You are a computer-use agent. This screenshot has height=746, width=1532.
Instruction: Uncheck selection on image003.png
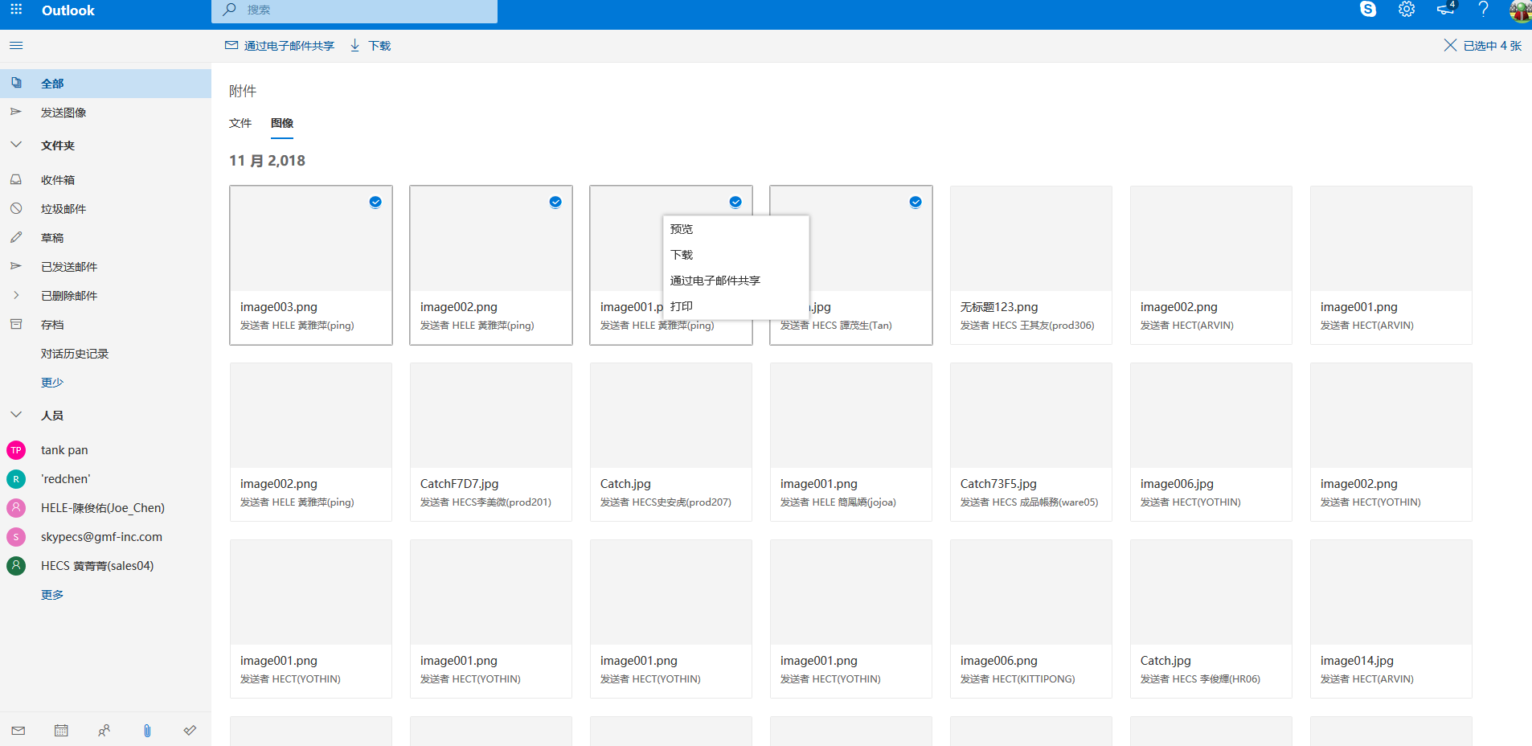click(x=375, y=202)
